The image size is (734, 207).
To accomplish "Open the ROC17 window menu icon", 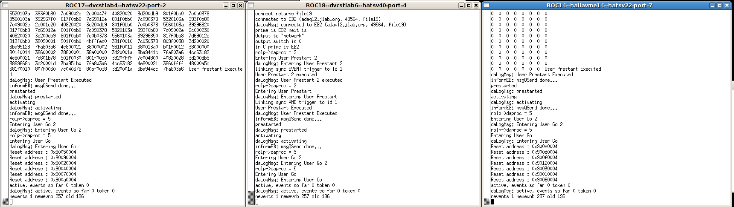I will (5, 5).
